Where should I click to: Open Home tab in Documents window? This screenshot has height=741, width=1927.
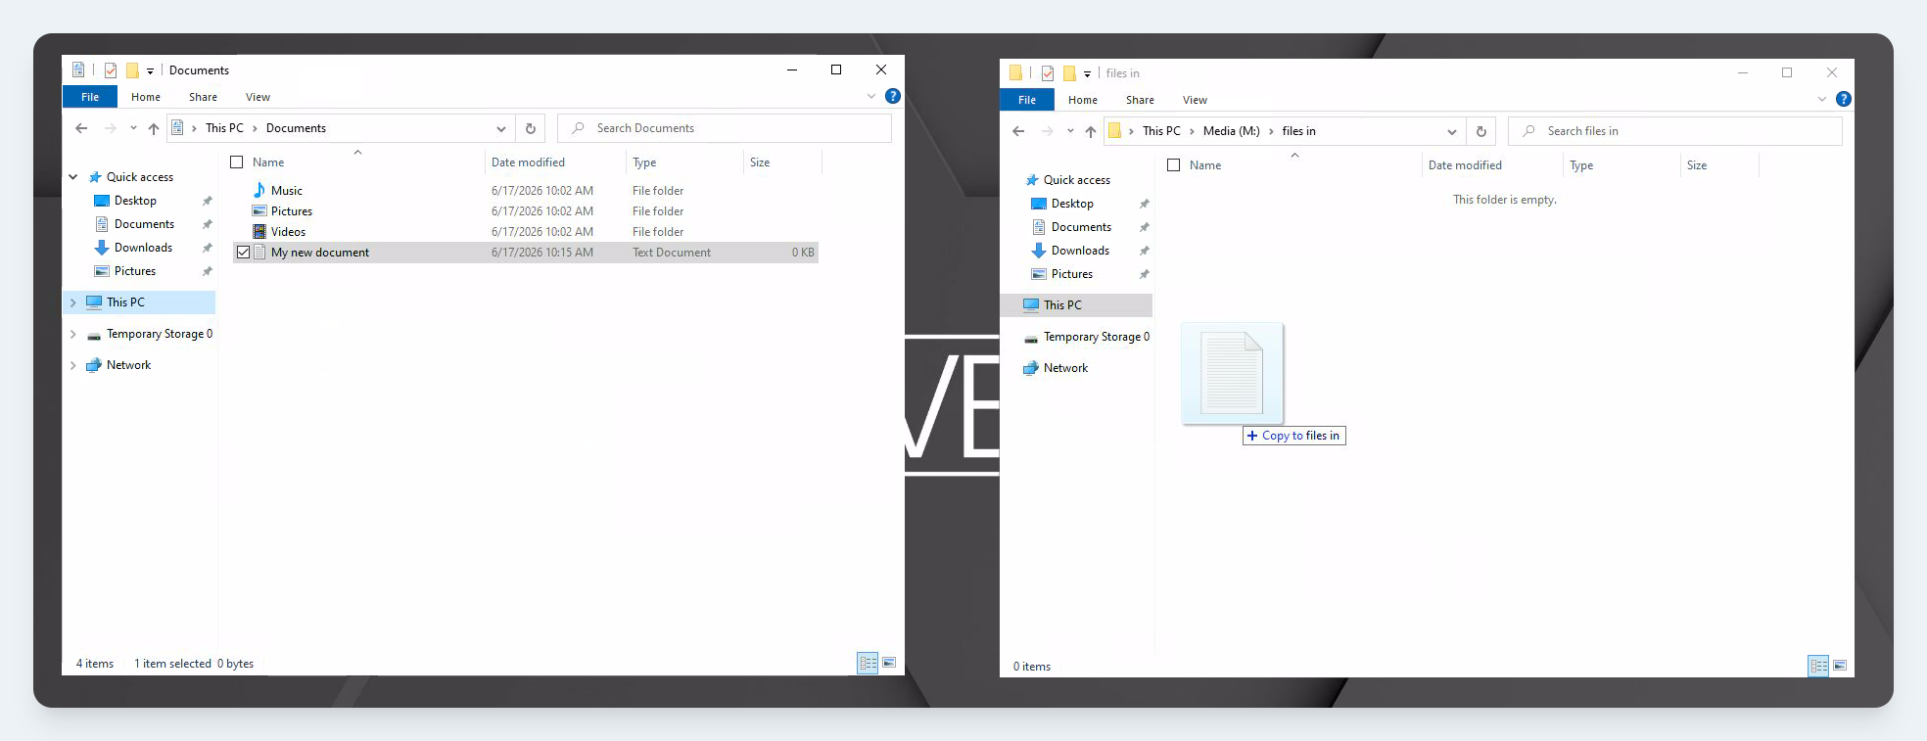146,97
